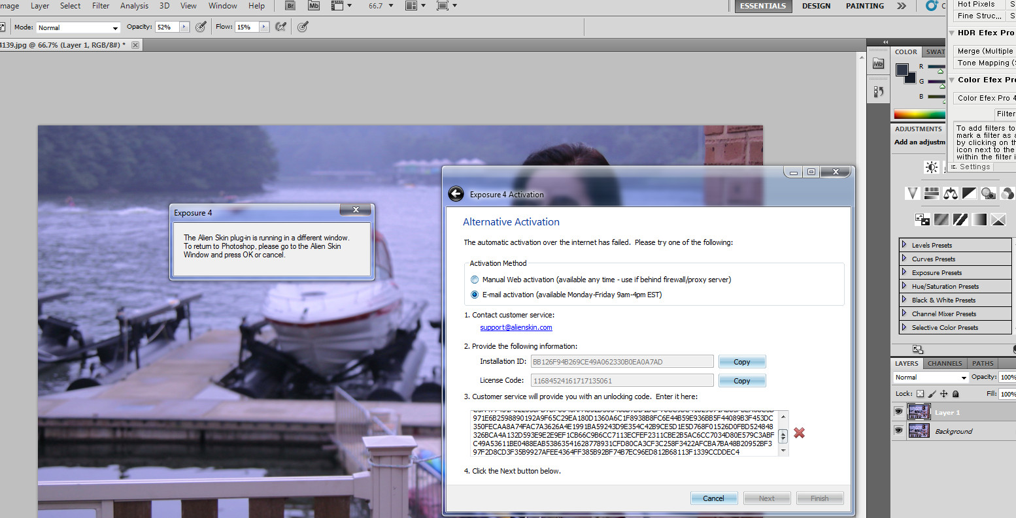Toggle tablet pressure for opacity icon
1016x518 pixels.
201,27
